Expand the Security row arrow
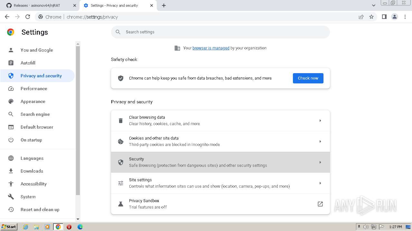This screenshot has width=412, height=231. tap(320, 162)
